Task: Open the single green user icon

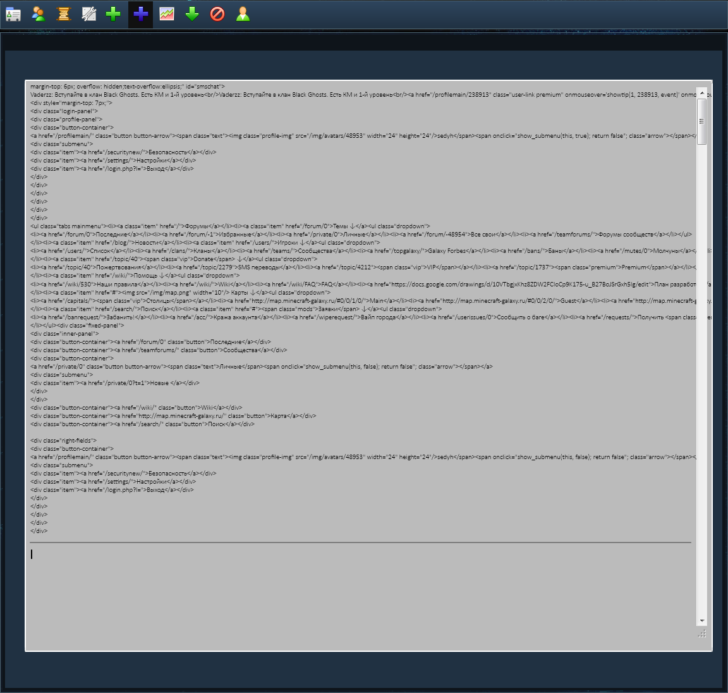Action: pos(243,14)
